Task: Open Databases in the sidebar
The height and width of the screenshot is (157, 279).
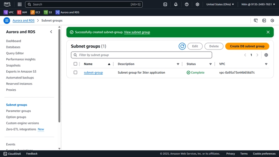Action: click(13, 47)
